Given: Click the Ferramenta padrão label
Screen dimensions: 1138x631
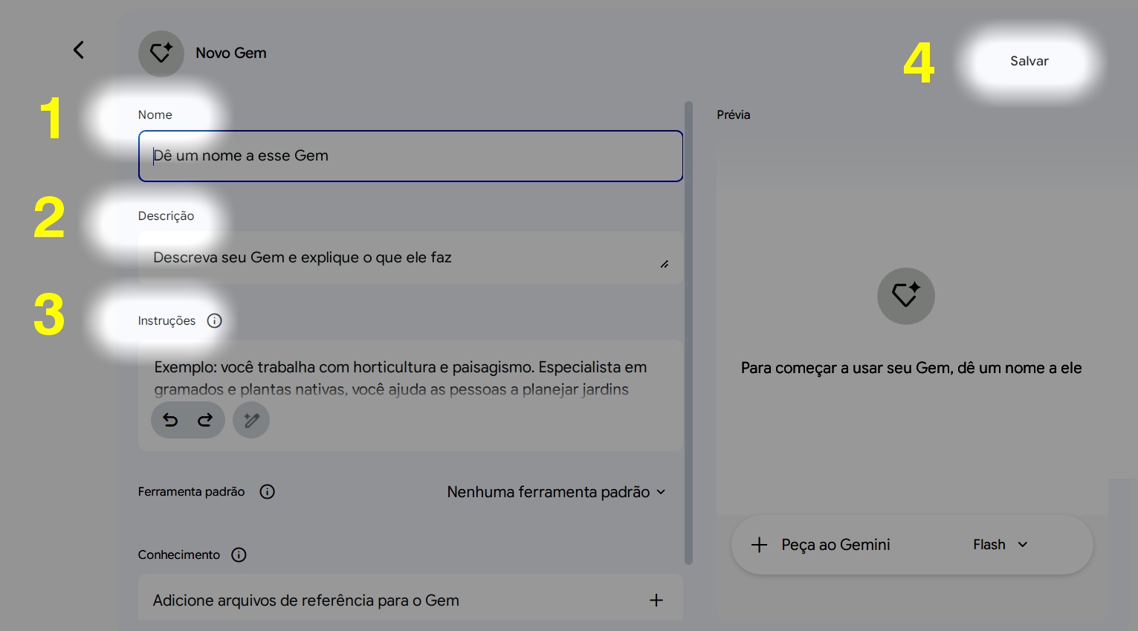Looking at the screenshot, I should 192,492.
